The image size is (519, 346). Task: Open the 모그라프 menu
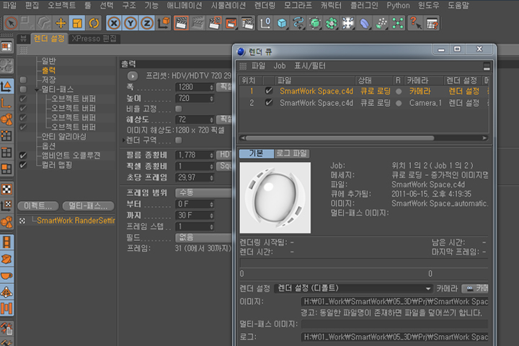point(298,6)
